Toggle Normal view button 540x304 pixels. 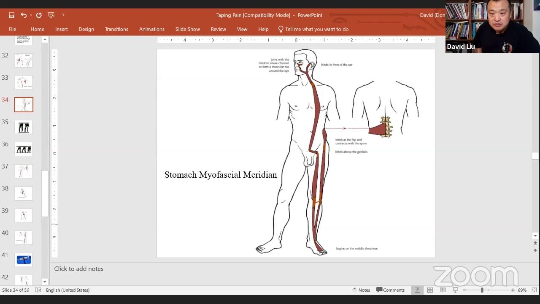click(417, 290)
